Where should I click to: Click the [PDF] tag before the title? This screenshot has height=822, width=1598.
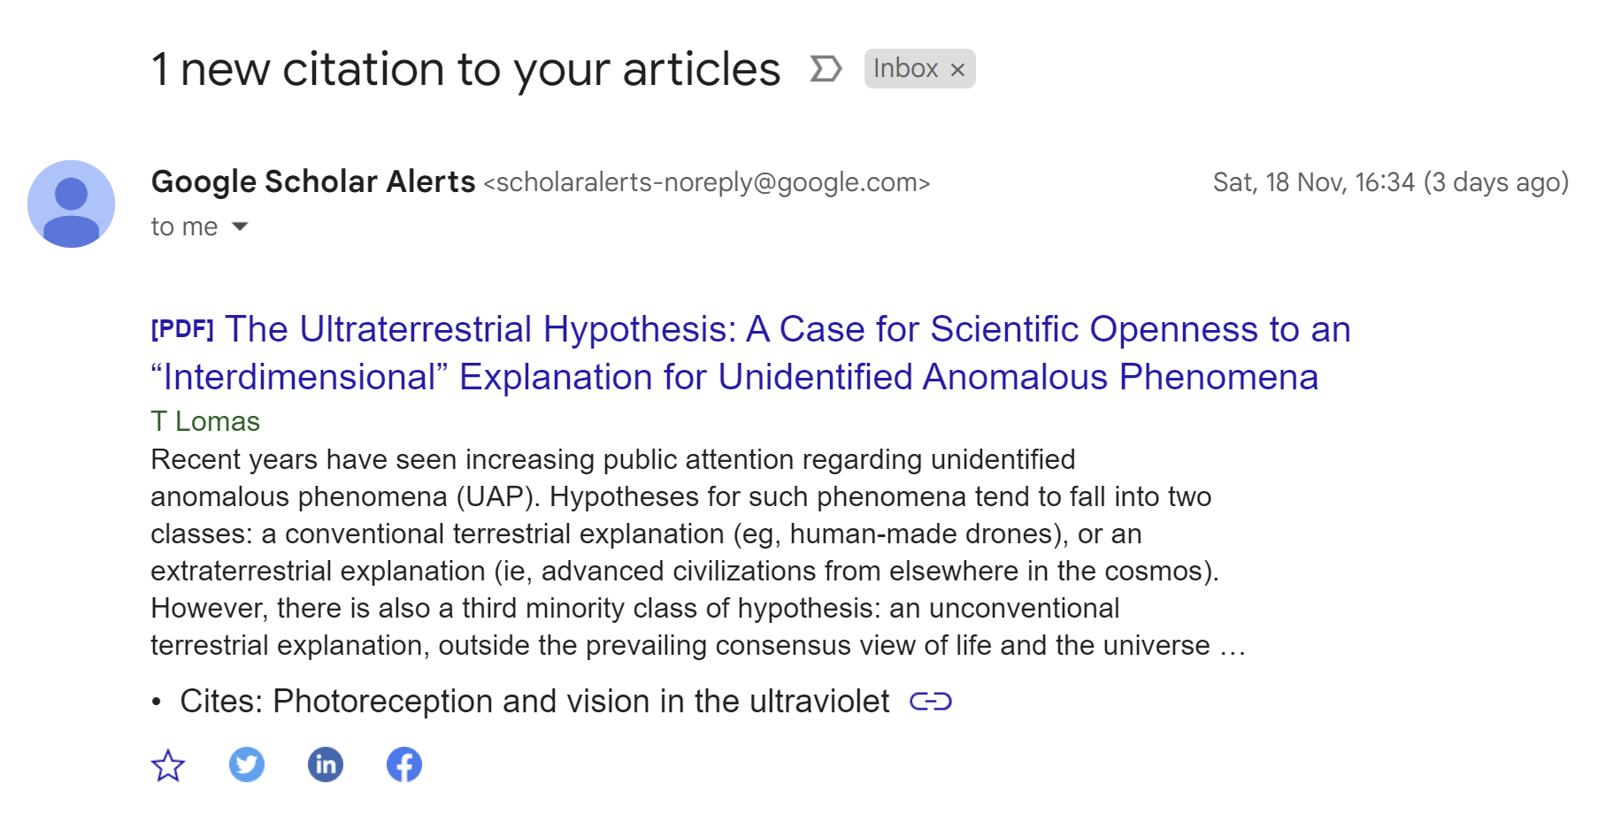click(182, 329)
